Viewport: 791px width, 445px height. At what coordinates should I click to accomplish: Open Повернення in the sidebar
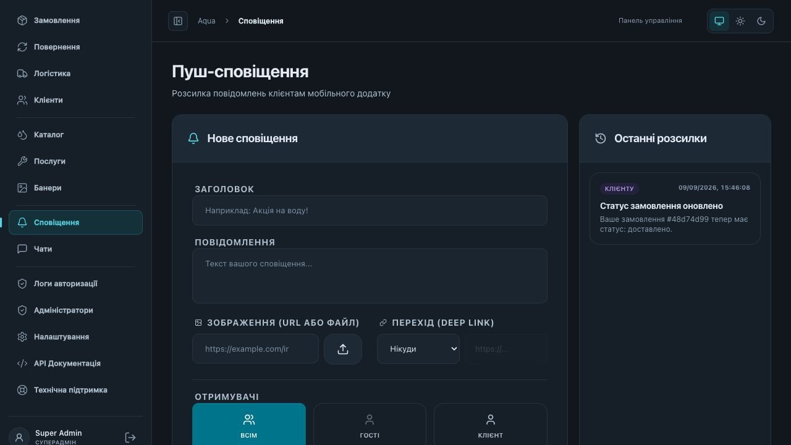(75, 47)
